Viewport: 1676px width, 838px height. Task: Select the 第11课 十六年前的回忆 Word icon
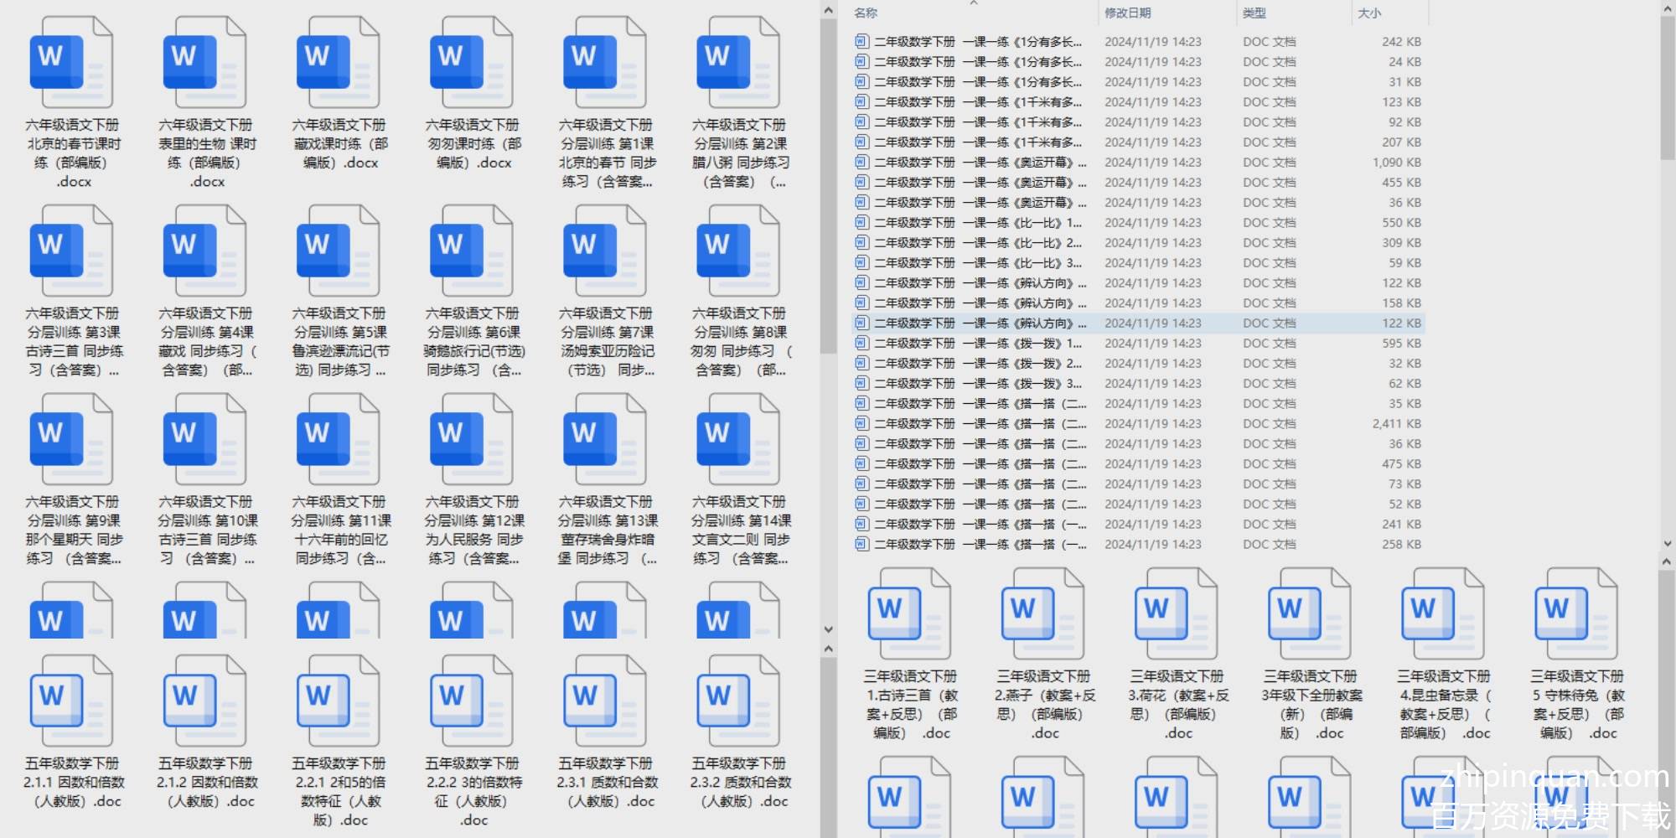[x=338, y=440]
